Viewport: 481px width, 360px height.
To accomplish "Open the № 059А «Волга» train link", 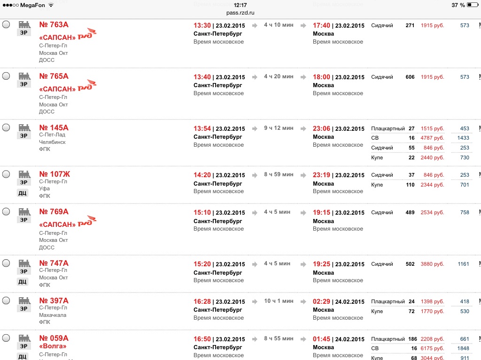I will pyautogui.click(x=54, y=342).
